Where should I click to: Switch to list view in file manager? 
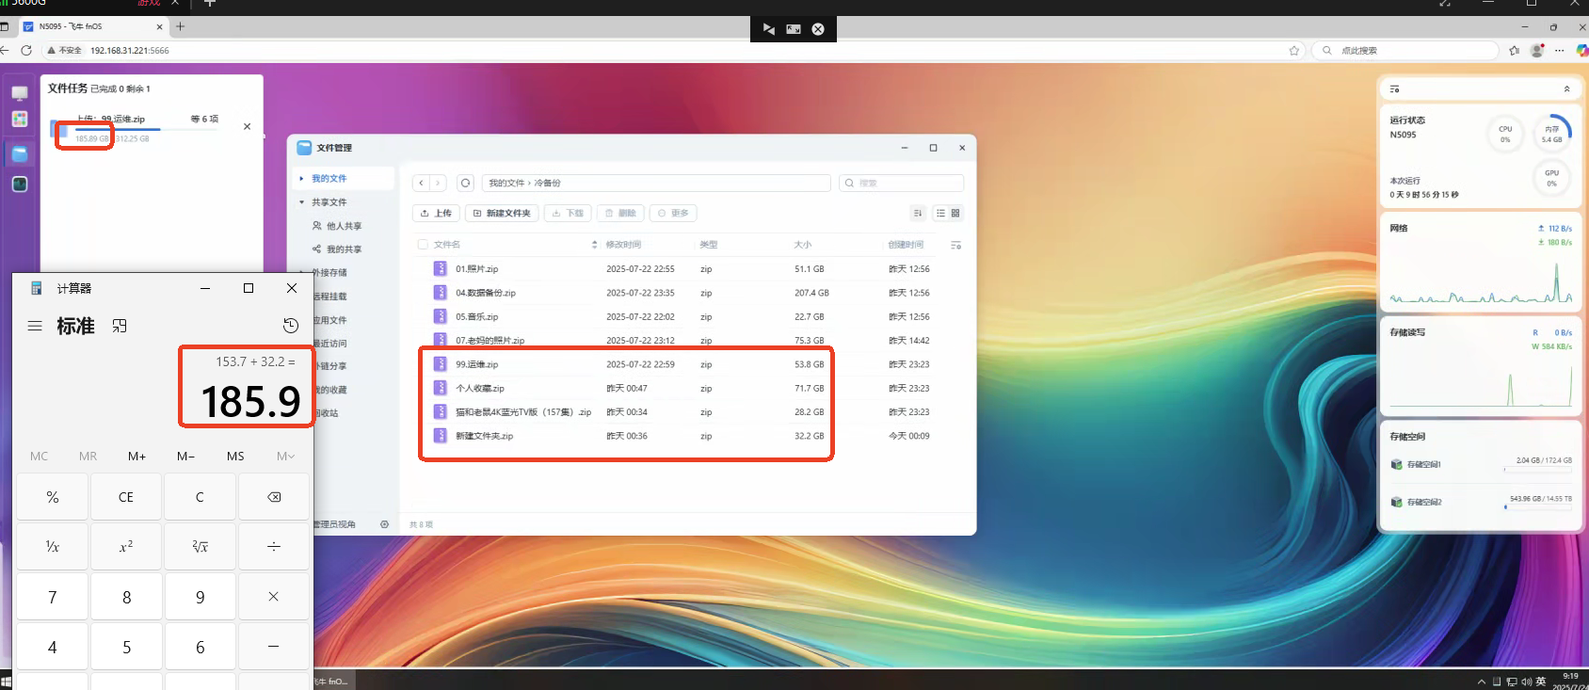(940, 214)
